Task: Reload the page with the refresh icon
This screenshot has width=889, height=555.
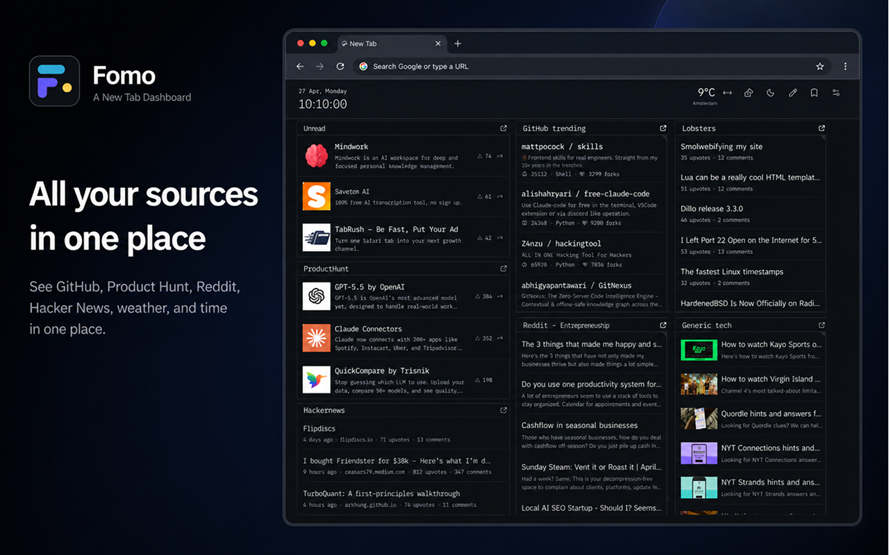Action: point(340,67)
